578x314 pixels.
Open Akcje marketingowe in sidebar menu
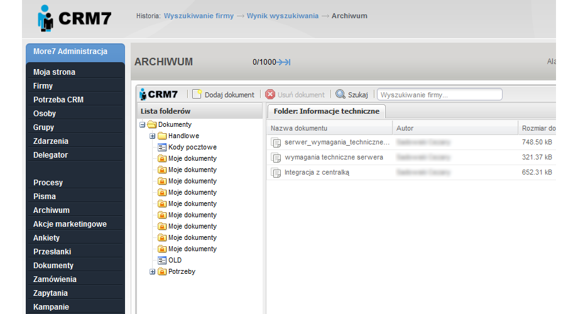(x=70, y=224)
